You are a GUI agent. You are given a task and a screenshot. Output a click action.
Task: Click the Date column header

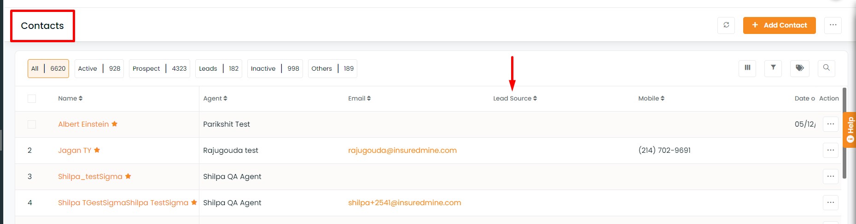click(804, 98)
